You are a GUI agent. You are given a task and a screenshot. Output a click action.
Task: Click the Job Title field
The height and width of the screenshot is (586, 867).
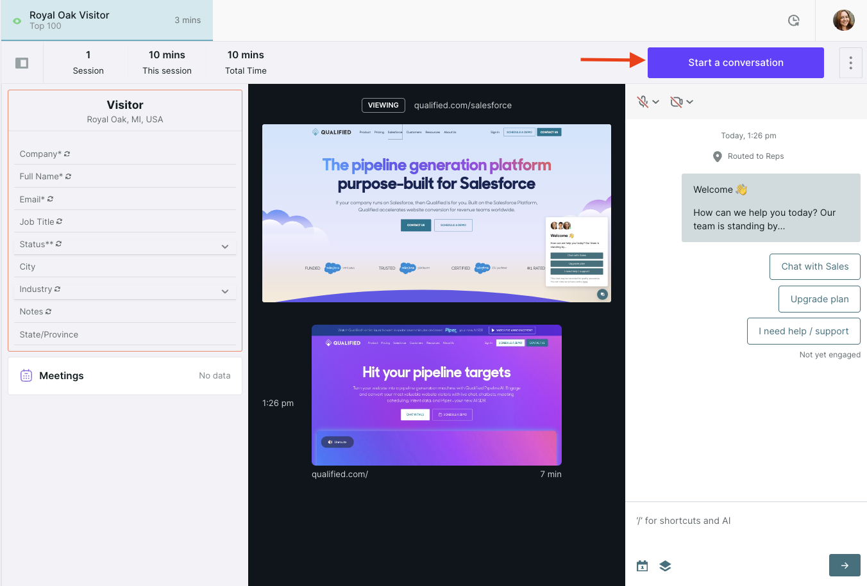(125, 222)
